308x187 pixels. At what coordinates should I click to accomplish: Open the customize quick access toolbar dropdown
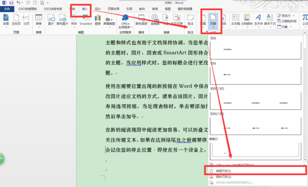[48, 3]
